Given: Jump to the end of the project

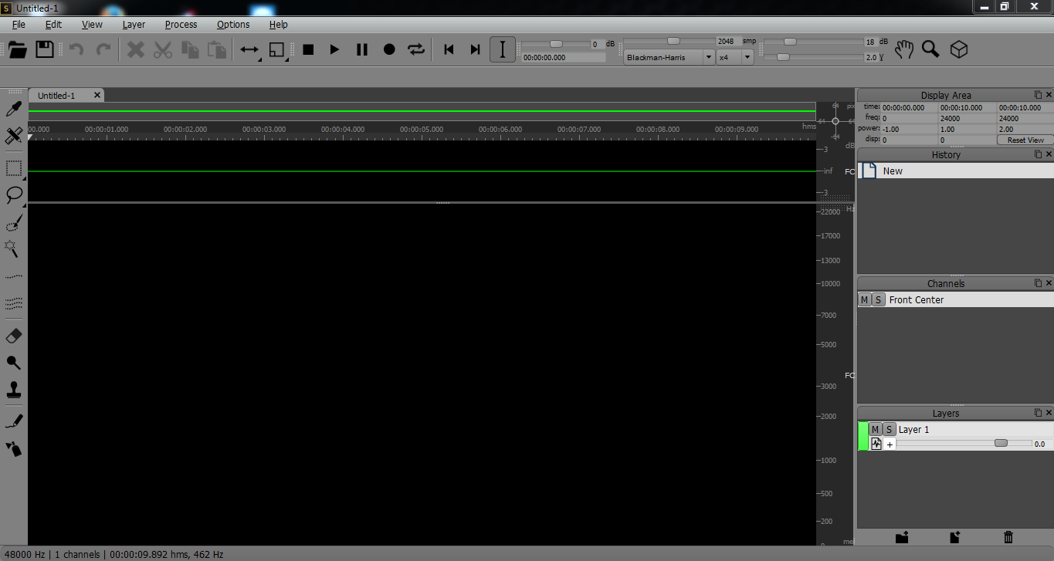Looking at the screenshot, I should click(476, 49).
